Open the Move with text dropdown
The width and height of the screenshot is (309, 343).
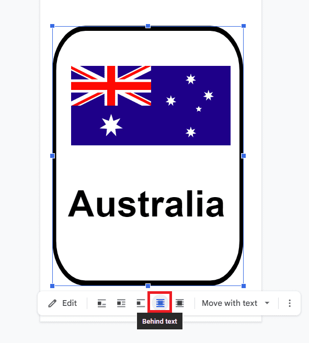pyautogui.click(x=236, y=303)
